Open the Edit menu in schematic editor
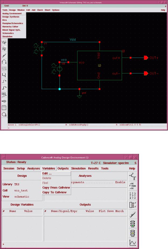The width and height of the screenshot is (168, 249). tap(28, 10)
